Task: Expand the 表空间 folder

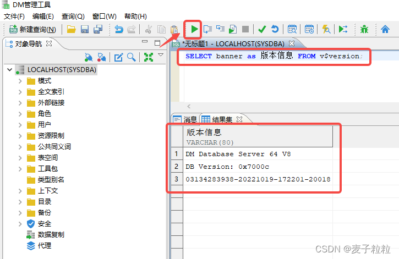Action: coord(20,158)
